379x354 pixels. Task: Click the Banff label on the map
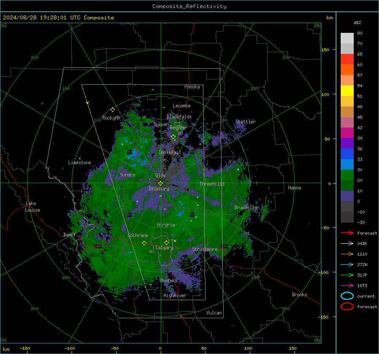(69, 234)
